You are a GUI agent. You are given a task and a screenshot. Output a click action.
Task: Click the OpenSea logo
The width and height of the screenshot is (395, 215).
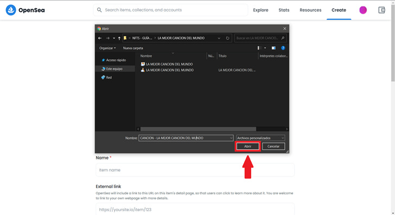(25, 10)
